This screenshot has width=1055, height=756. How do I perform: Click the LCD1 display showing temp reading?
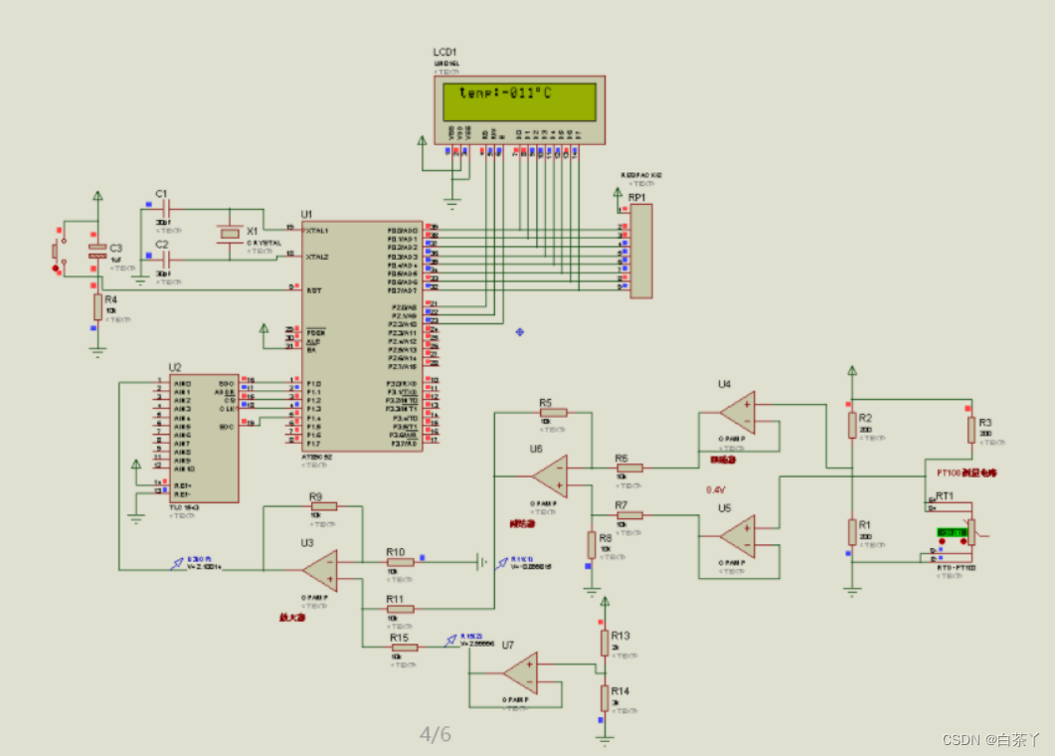[x=519, y=109]
